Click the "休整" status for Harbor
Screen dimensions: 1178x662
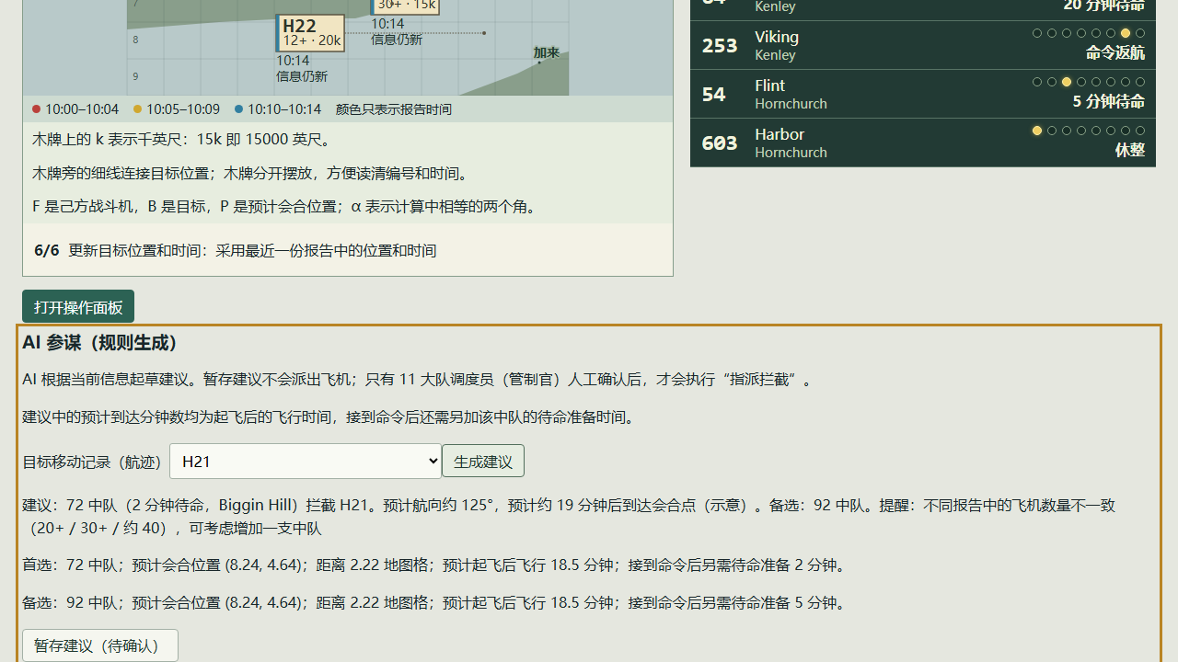[x=1130, y=150]
